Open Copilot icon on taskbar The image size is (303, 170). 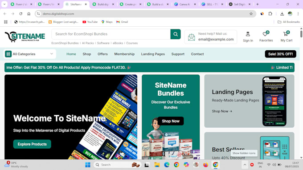(186, 165)
